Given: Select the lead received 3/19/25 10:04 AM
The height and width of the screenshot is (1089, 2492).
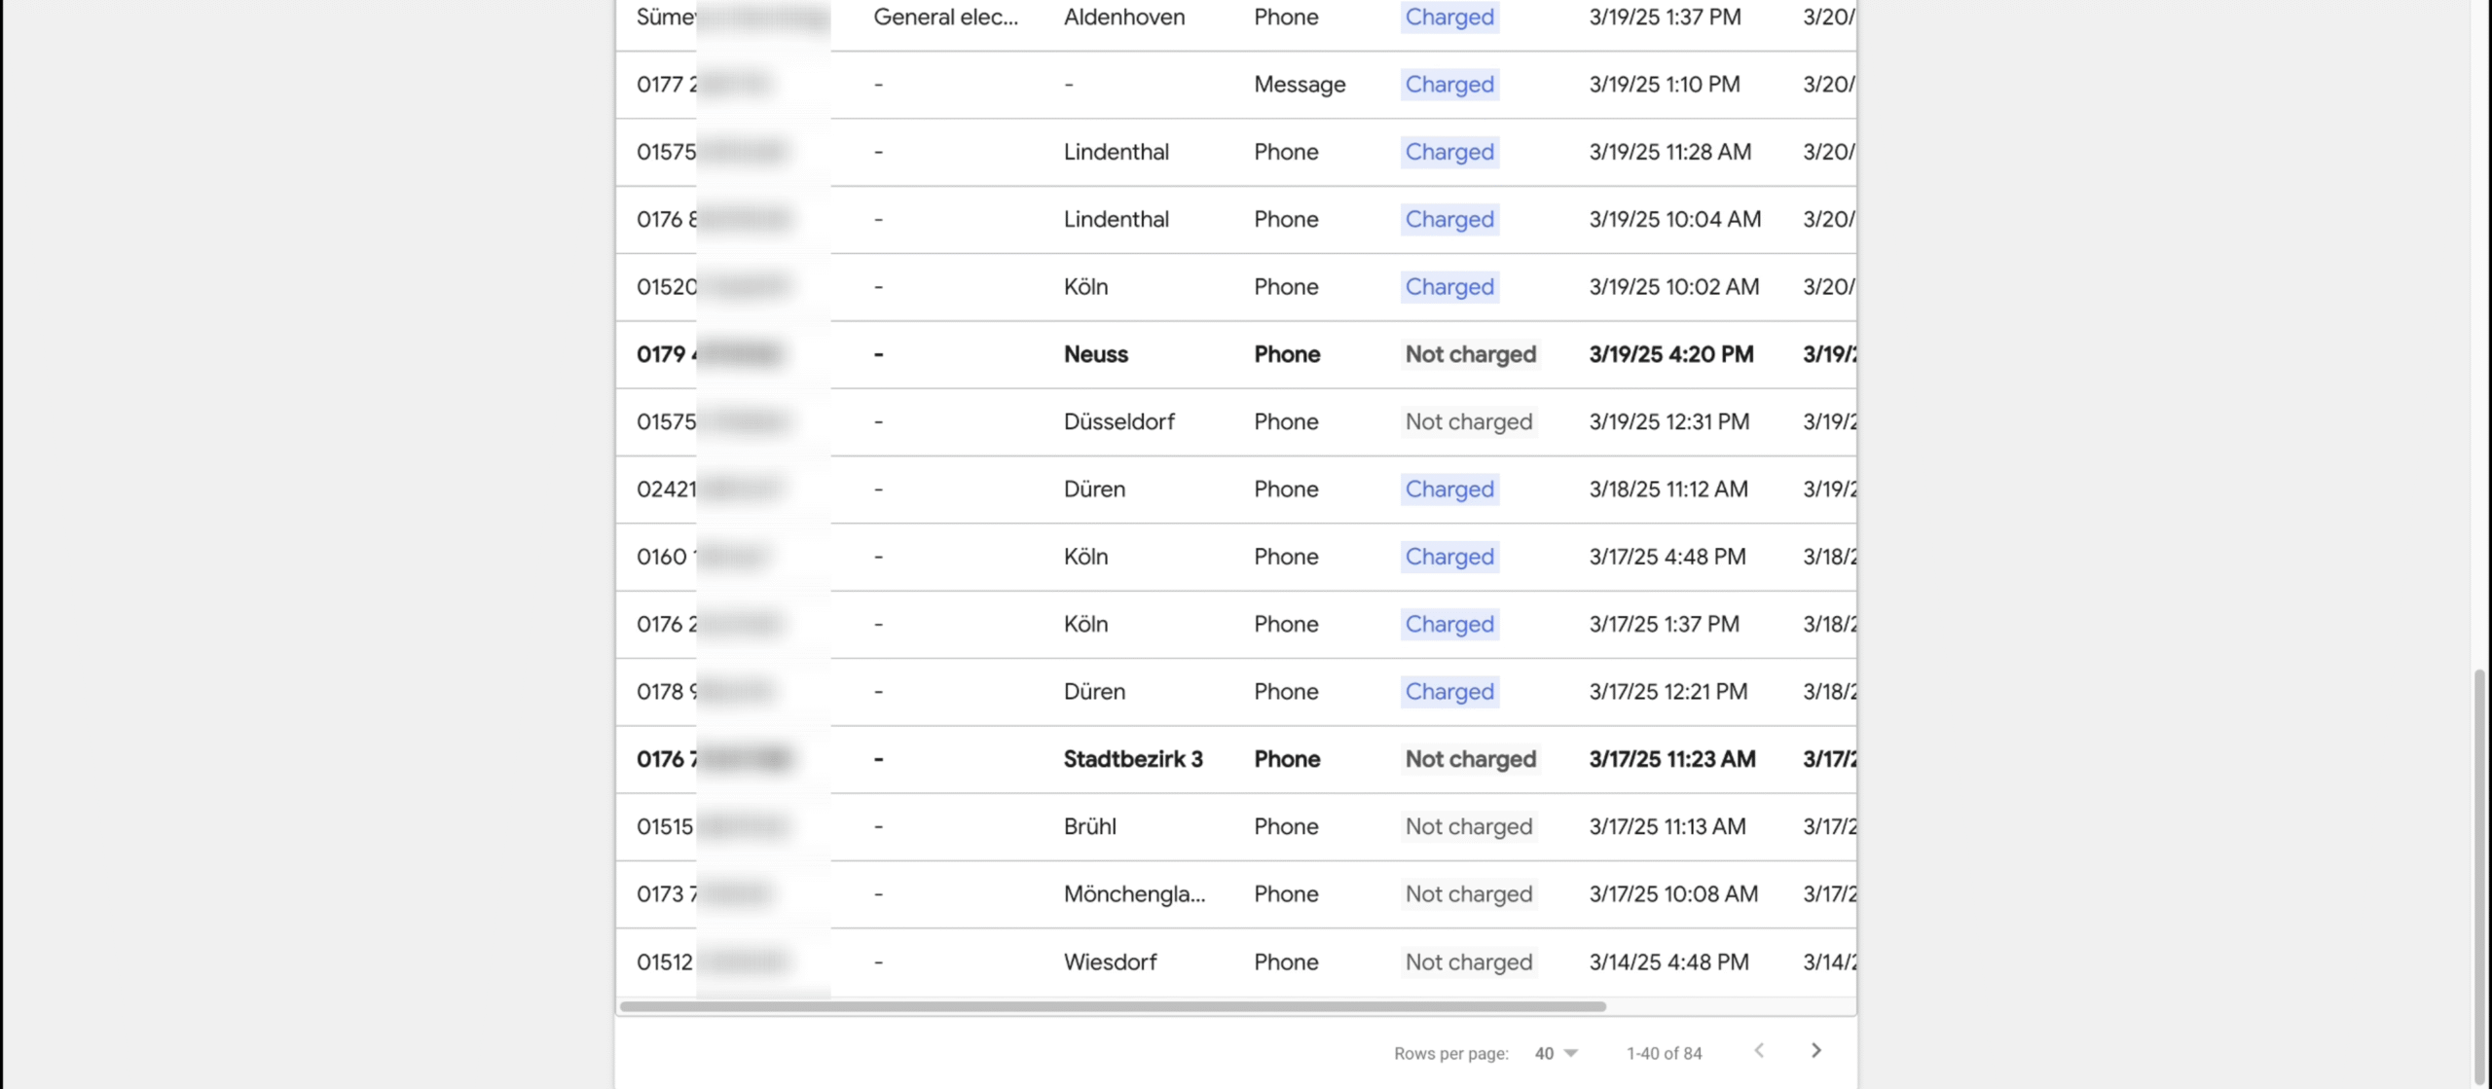Looking at the screenshot, I should (x=1674, y=219).
